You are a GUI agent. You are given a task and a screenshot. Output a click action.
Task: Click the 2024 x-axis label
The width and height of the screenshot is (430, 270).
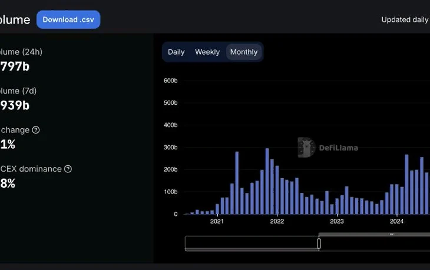tap(396, 221)
